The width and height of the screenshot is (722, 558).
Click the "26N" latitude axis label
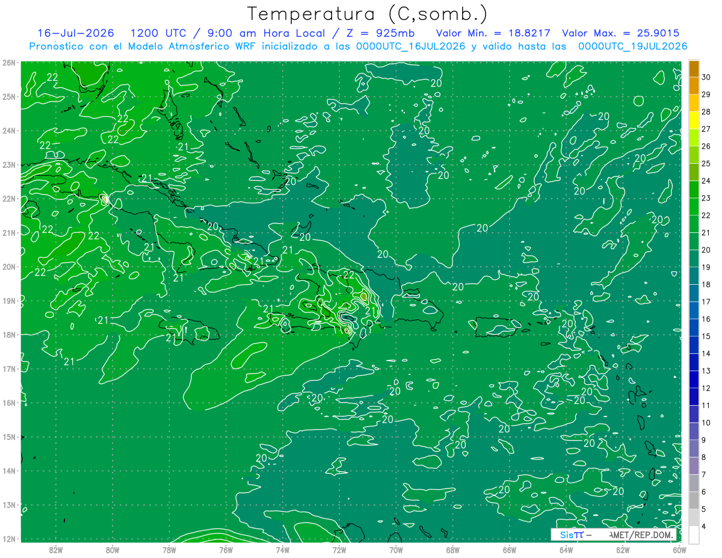click(x=9, y=63)
